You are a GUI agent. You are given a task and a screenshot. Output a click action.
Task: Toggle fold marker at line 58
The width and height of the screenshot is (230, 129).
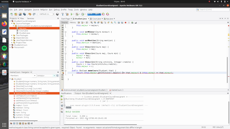coord(65,71)
